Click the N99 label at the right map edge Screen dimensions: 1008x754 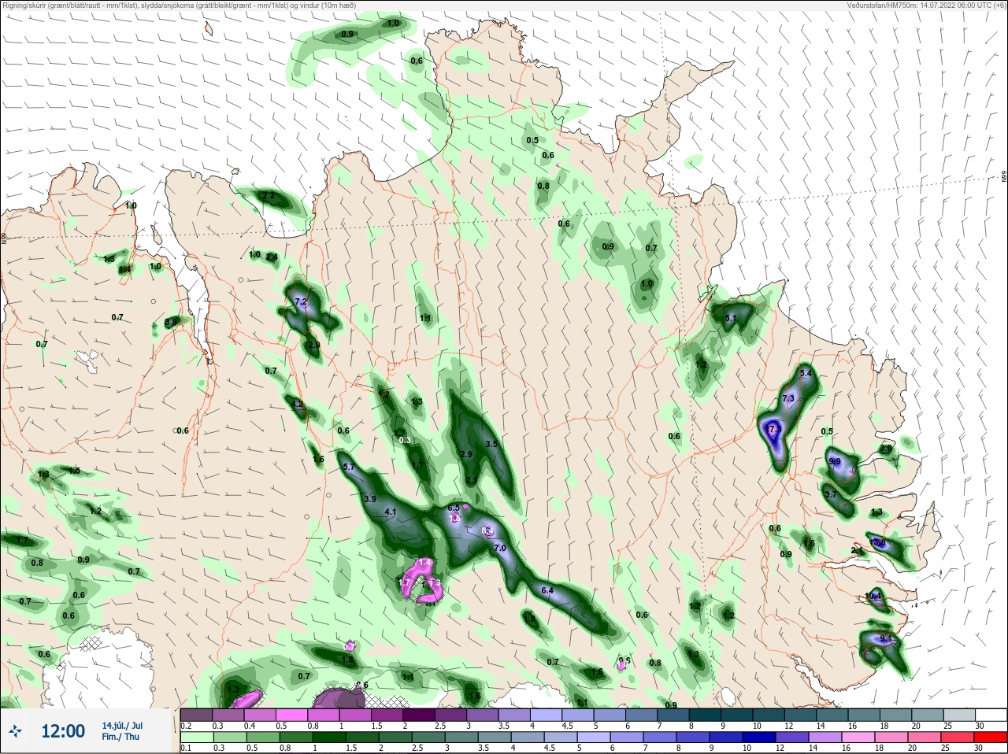1004,177
